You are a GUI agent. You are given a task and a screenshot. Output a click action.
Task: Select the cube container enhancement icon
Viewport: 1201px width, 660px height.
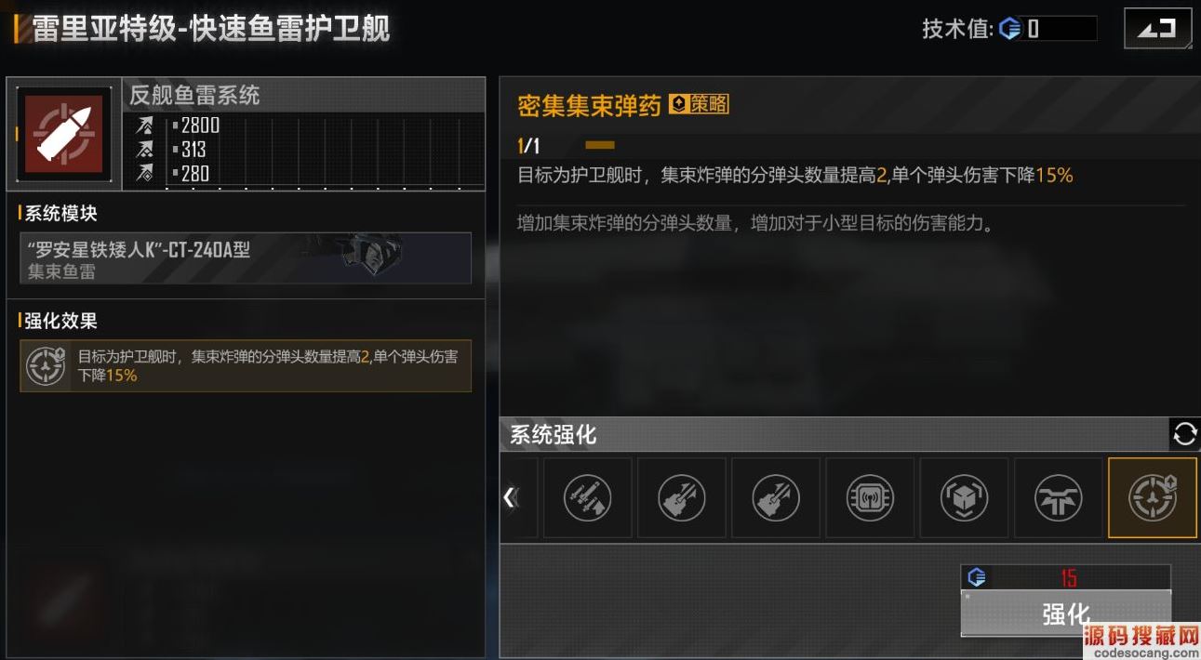[x=964, y=497]
